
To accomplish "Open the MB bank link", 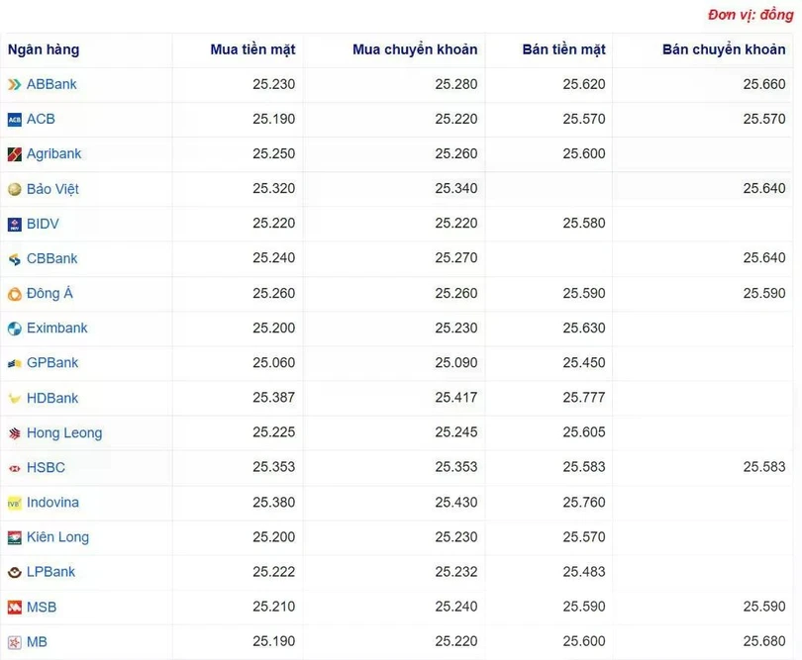I will [x=37, y=642].
